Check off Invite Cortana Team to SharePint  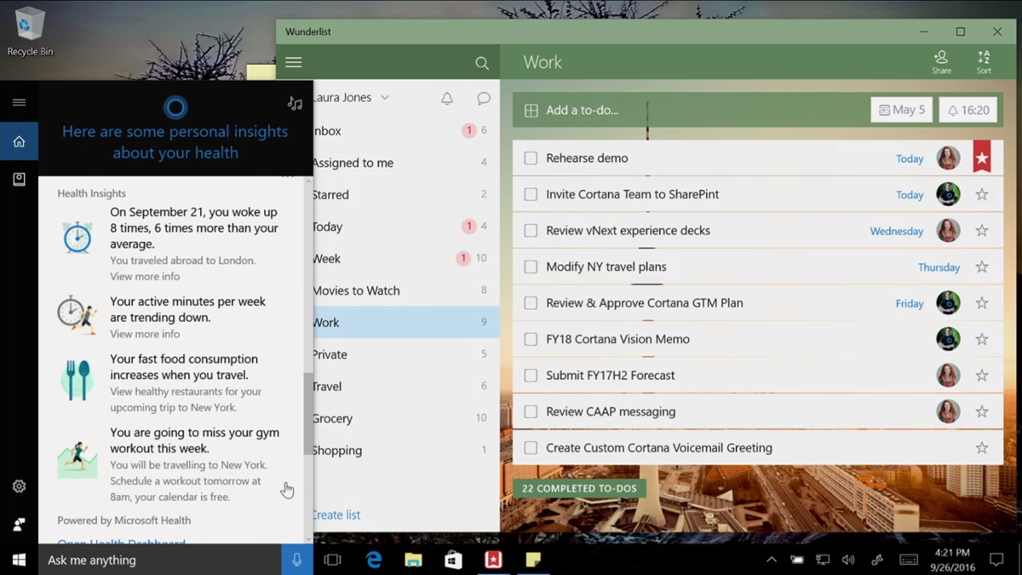[531, 194]
